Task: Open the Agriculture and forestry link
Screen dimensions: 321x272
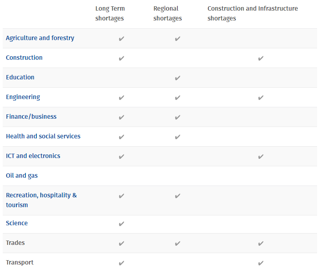Action: [x=40, y=38]
